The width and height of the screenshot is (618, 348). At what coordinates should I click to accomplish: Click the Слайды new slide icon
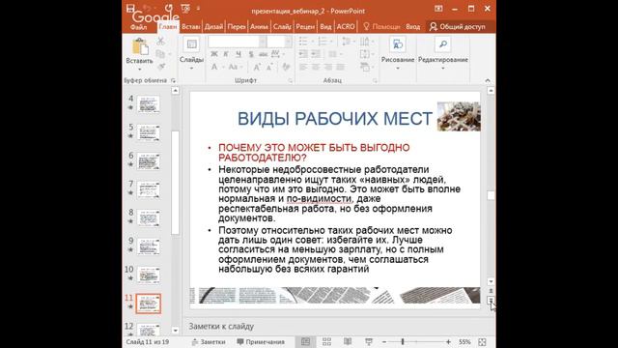[191, 44]
